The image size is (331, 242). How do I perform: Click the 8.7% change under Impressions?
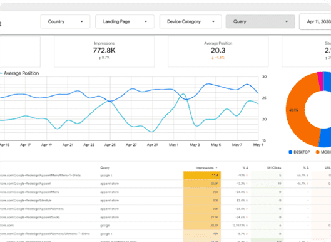tap(104, 58)
